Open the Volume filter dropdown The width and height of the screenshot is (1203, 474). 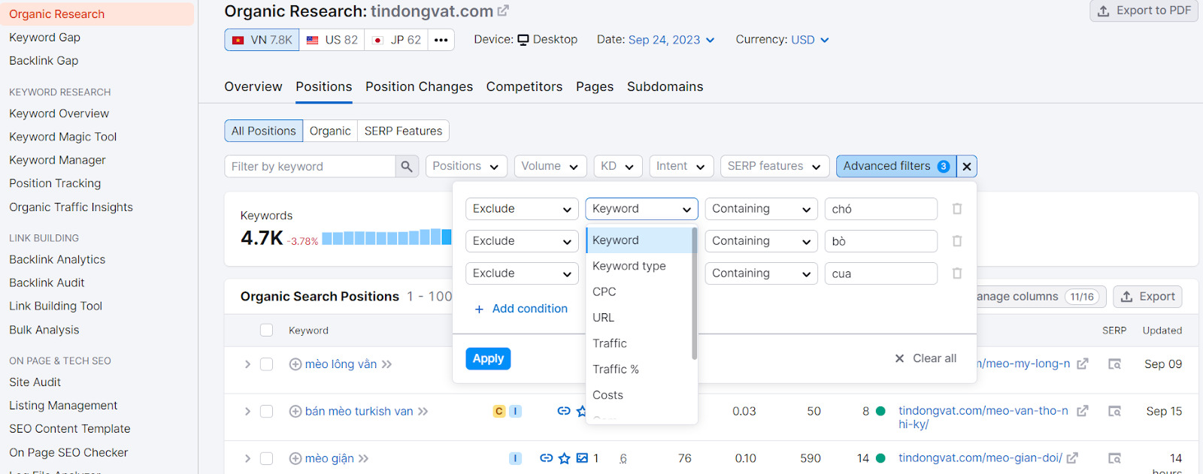coord(550,166)
